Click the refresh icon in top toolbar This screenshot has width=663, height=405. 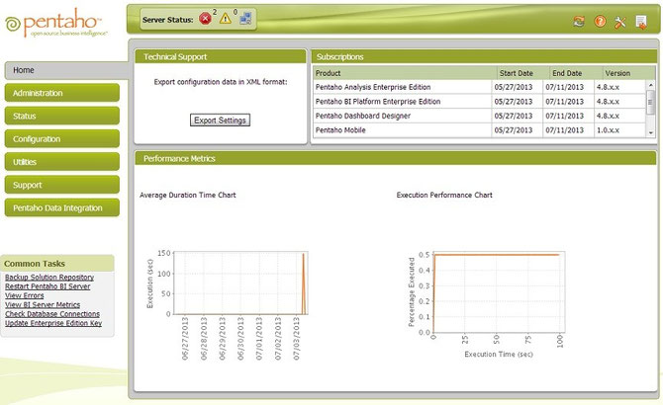click(578, 22)
